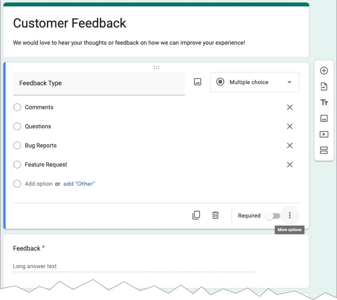Open the Multiple choice question type dropdown
This screenshot has height=300, width=337.
click(255, 82)
